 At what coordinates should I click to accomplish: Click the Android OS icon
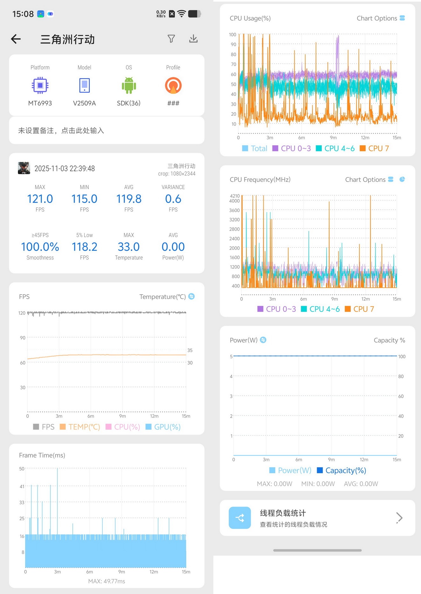(x=129, y=85)
